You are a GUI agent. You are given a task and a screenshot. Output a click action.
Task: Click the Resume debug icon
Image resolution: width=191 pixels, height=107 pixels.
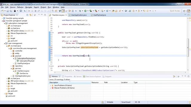29,11
